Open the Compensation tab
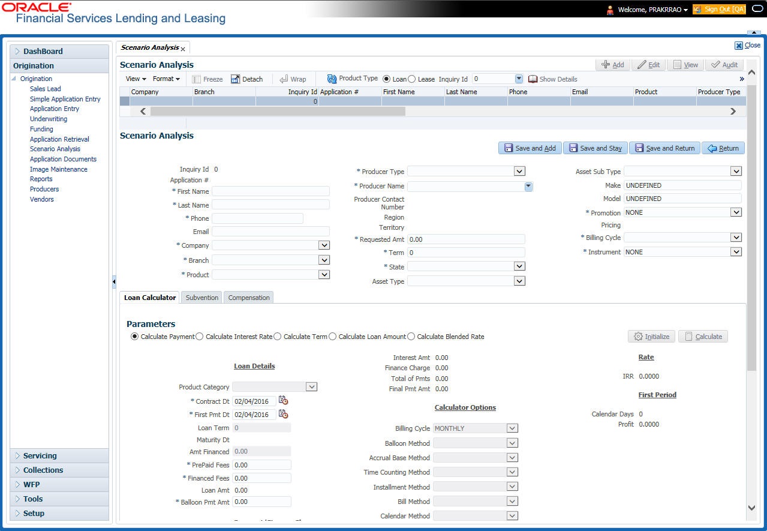Viewport: 767px width, 531px height. tap(249, 298)
